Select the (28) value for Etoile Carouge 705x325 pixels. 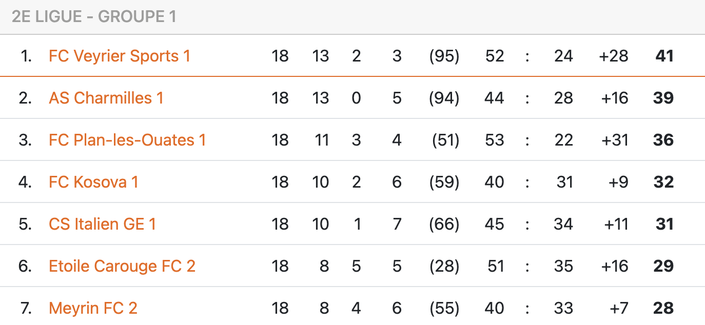coord(444,266)
